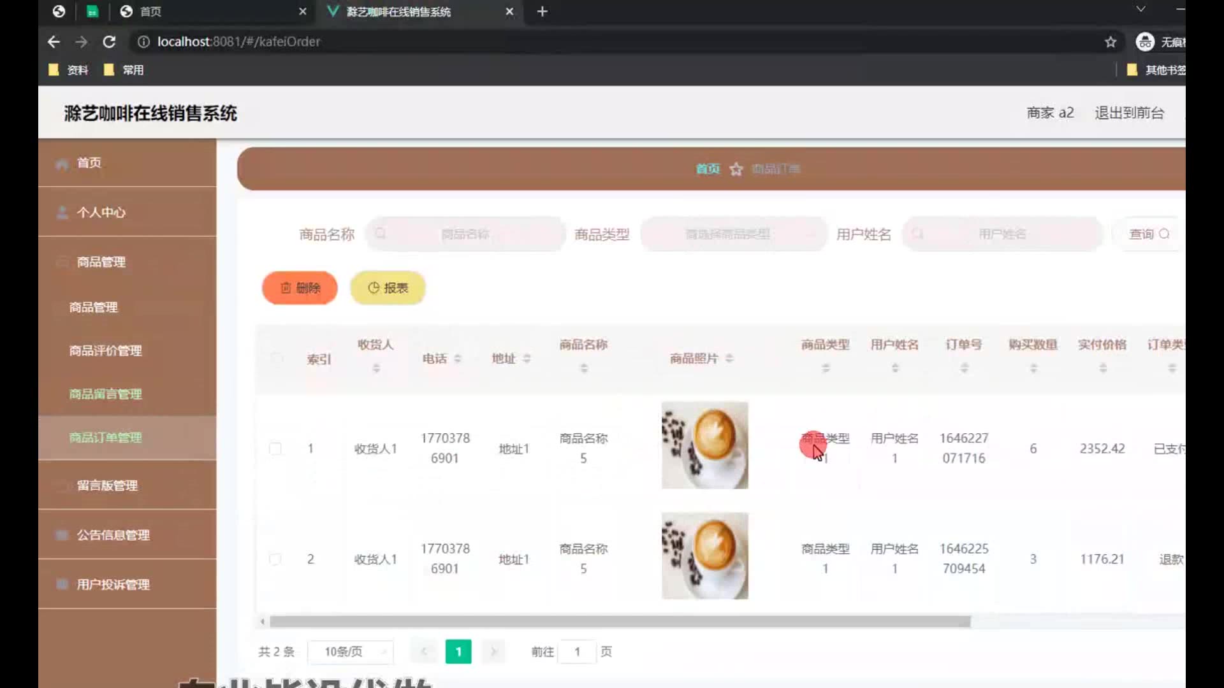Viewport: 1224px width, 688px height.
Task: Click the 公告信息管理 sidebar icon
Action: [x=62, y=535]
